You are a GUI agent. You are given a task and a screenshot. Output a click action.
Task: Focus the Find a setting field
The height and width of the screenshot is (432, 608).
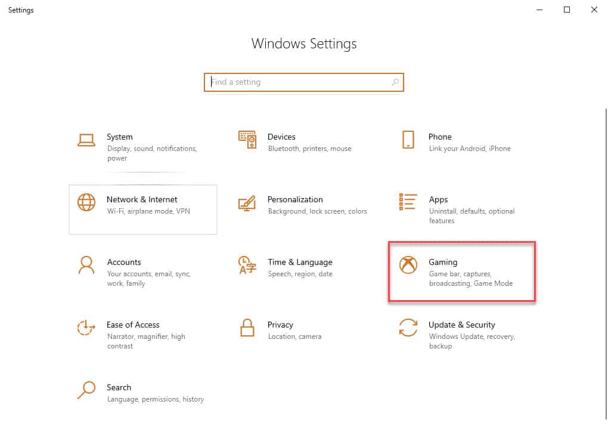304,82
